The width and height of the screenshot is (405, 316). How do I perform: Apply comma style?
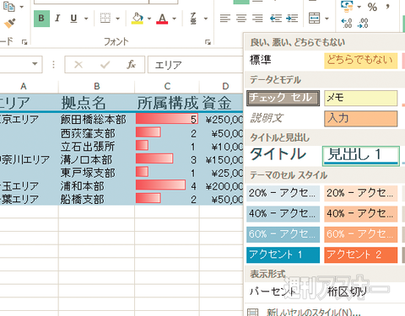coord(388,6)
